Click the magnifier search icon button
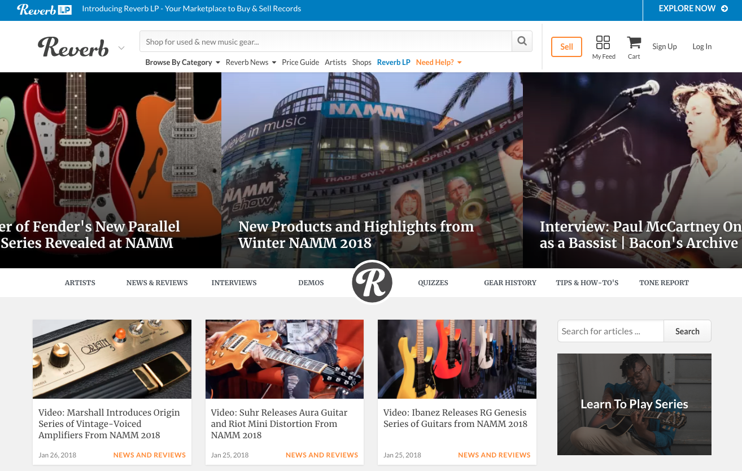This screenshot has width=742, height=471. pyautogui.click(x=522, y=41)
